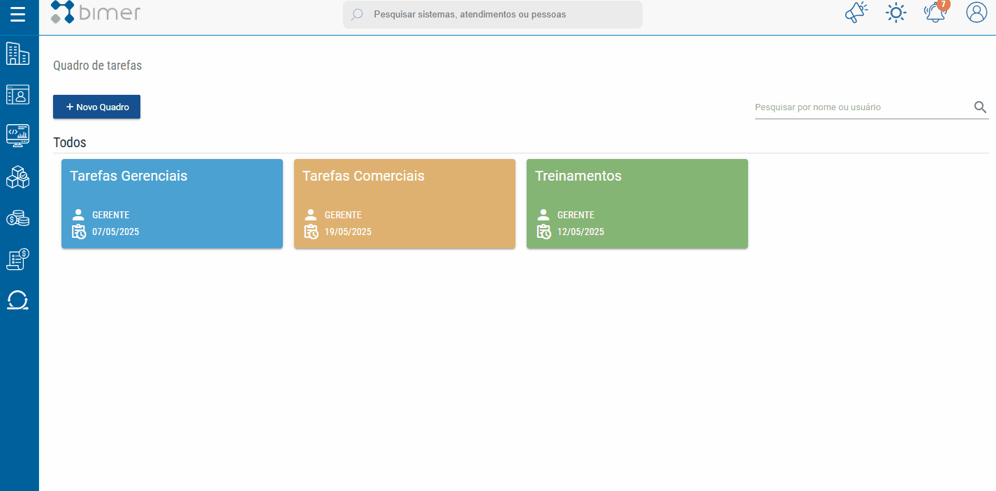
Task: Click the user icon on Tarefas Gerenciais
Action: coord(78,215)
